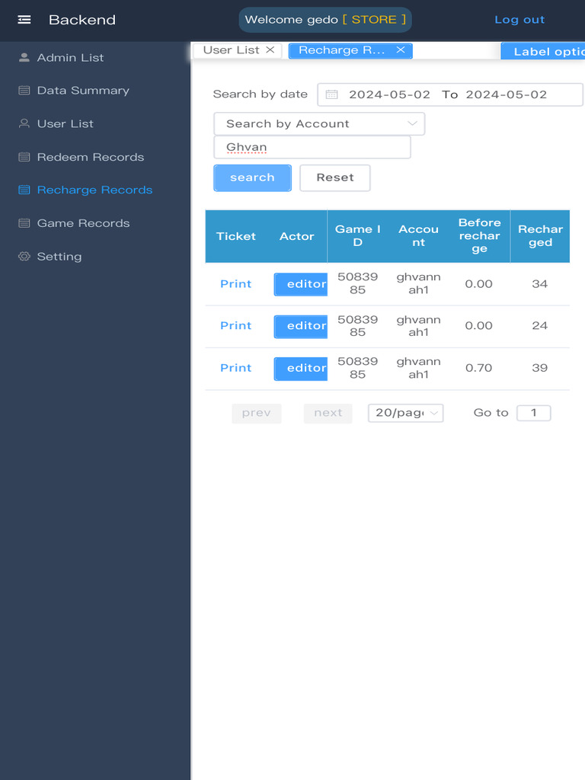
Task: Click the Reset button
Action: point(335,177)
